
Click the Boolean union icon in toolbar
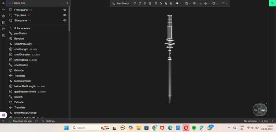pyautogui.click(x=177, y=3)
